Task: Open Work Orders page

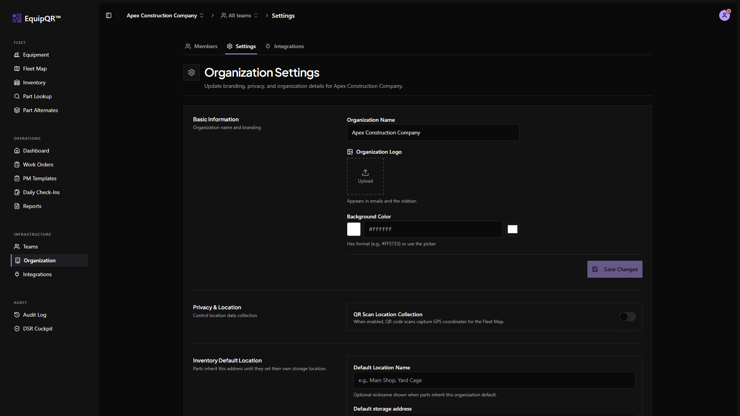Action: click(x=50, y=164)
